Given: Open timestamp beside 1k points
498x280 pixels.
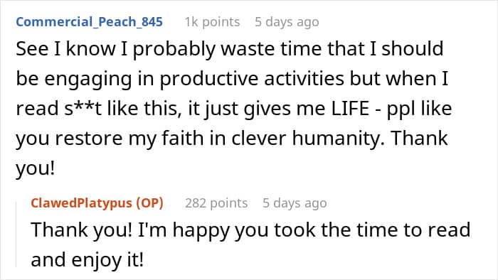Looking at the screenshot, I should pos(287,22).
